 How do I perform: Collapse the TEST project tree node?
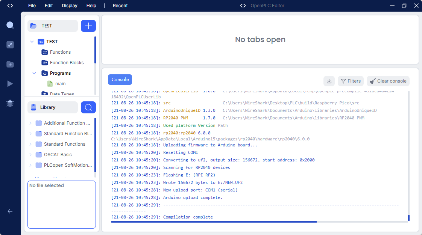point(32,42)
